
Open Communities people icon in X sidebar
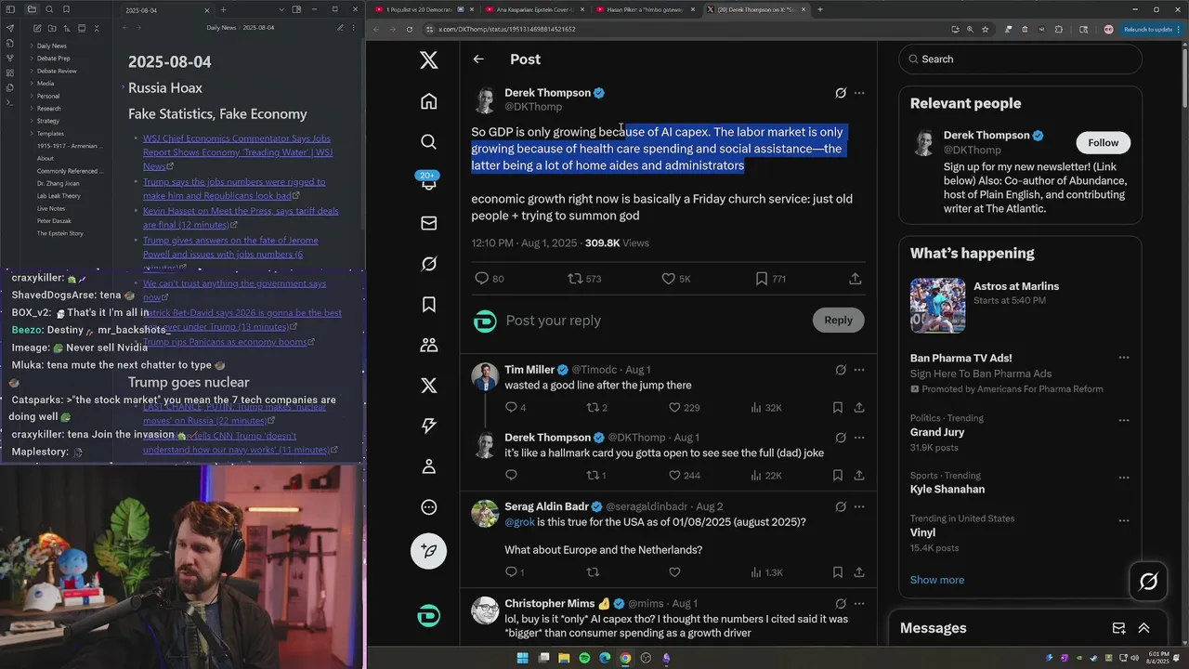coord(428,345)
